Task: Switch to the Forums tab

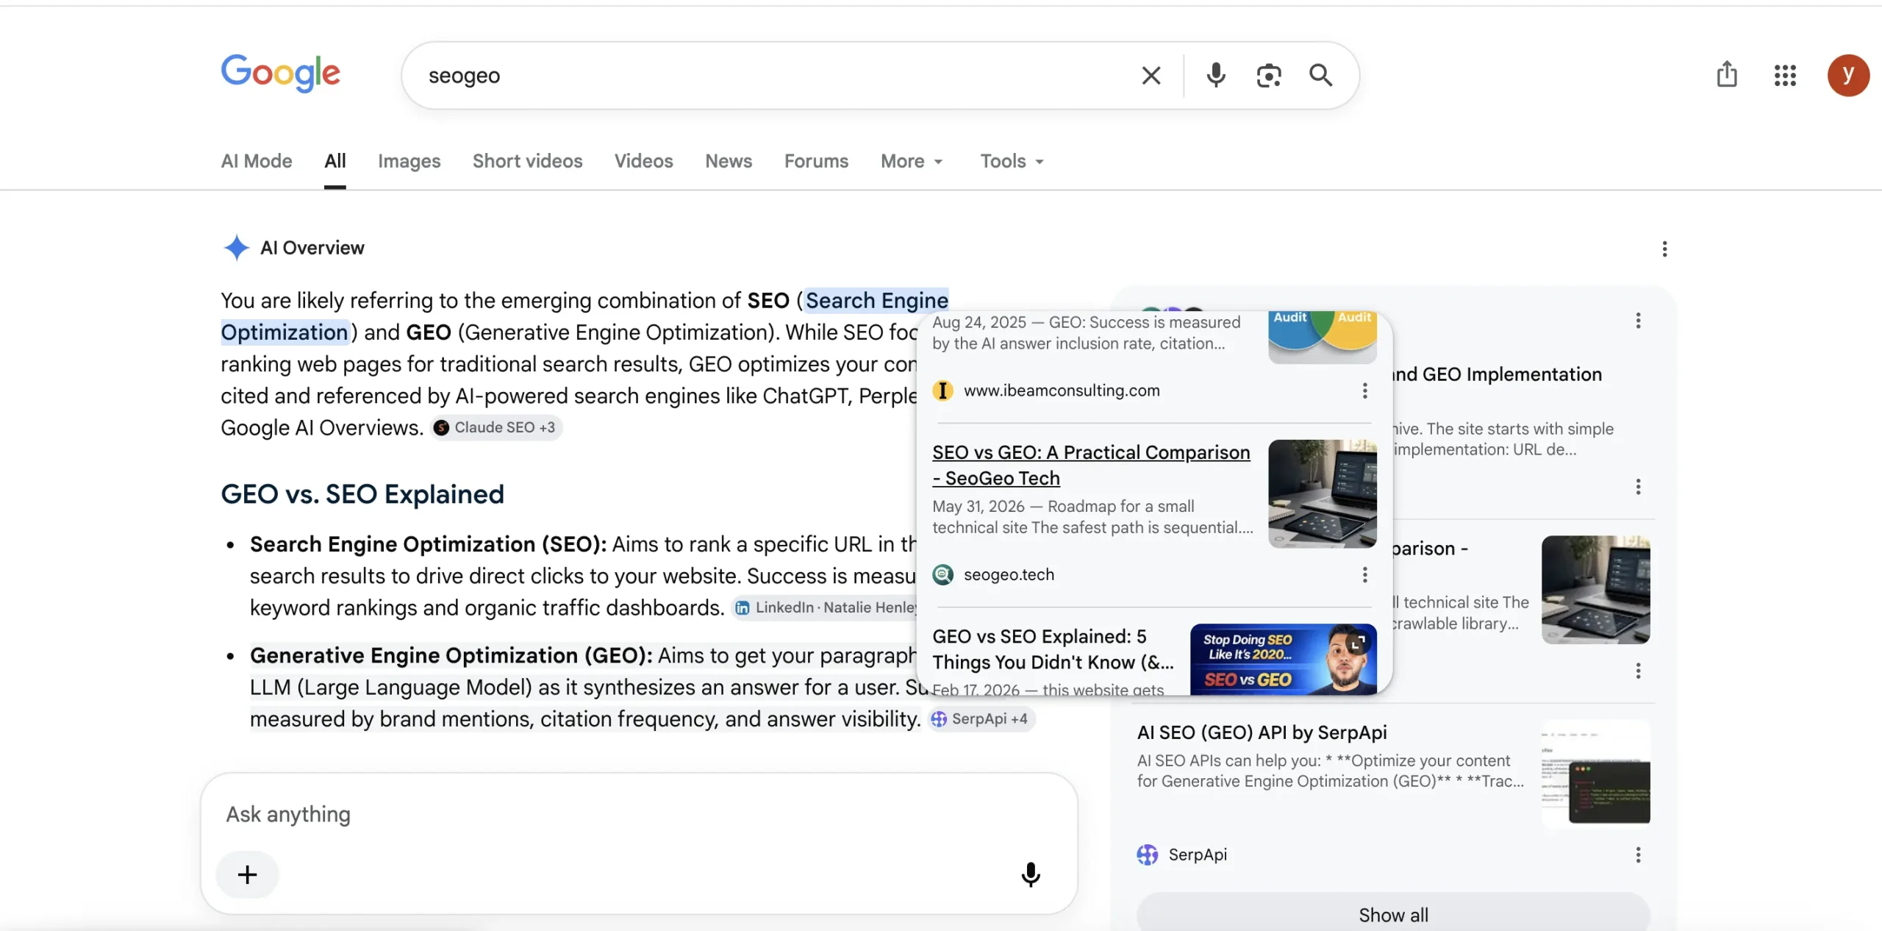Action: (816, 161)
